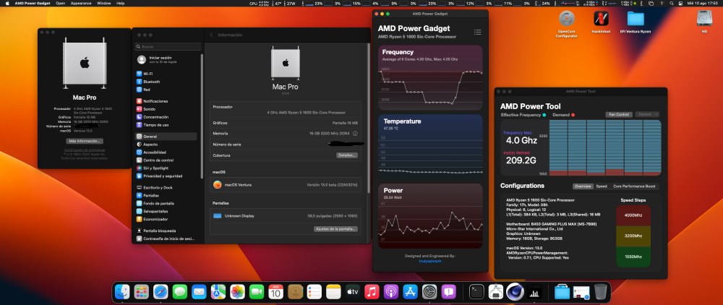Image resolution: width=723 pixels, height=305 pixels.
Task: Open Tiempo de uso settings
Action: click(166, 125)
